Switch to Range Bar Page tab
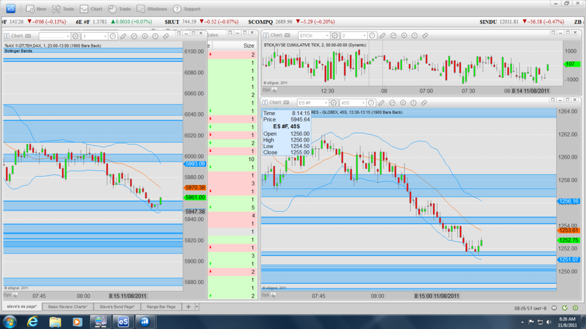 [161, 307]
